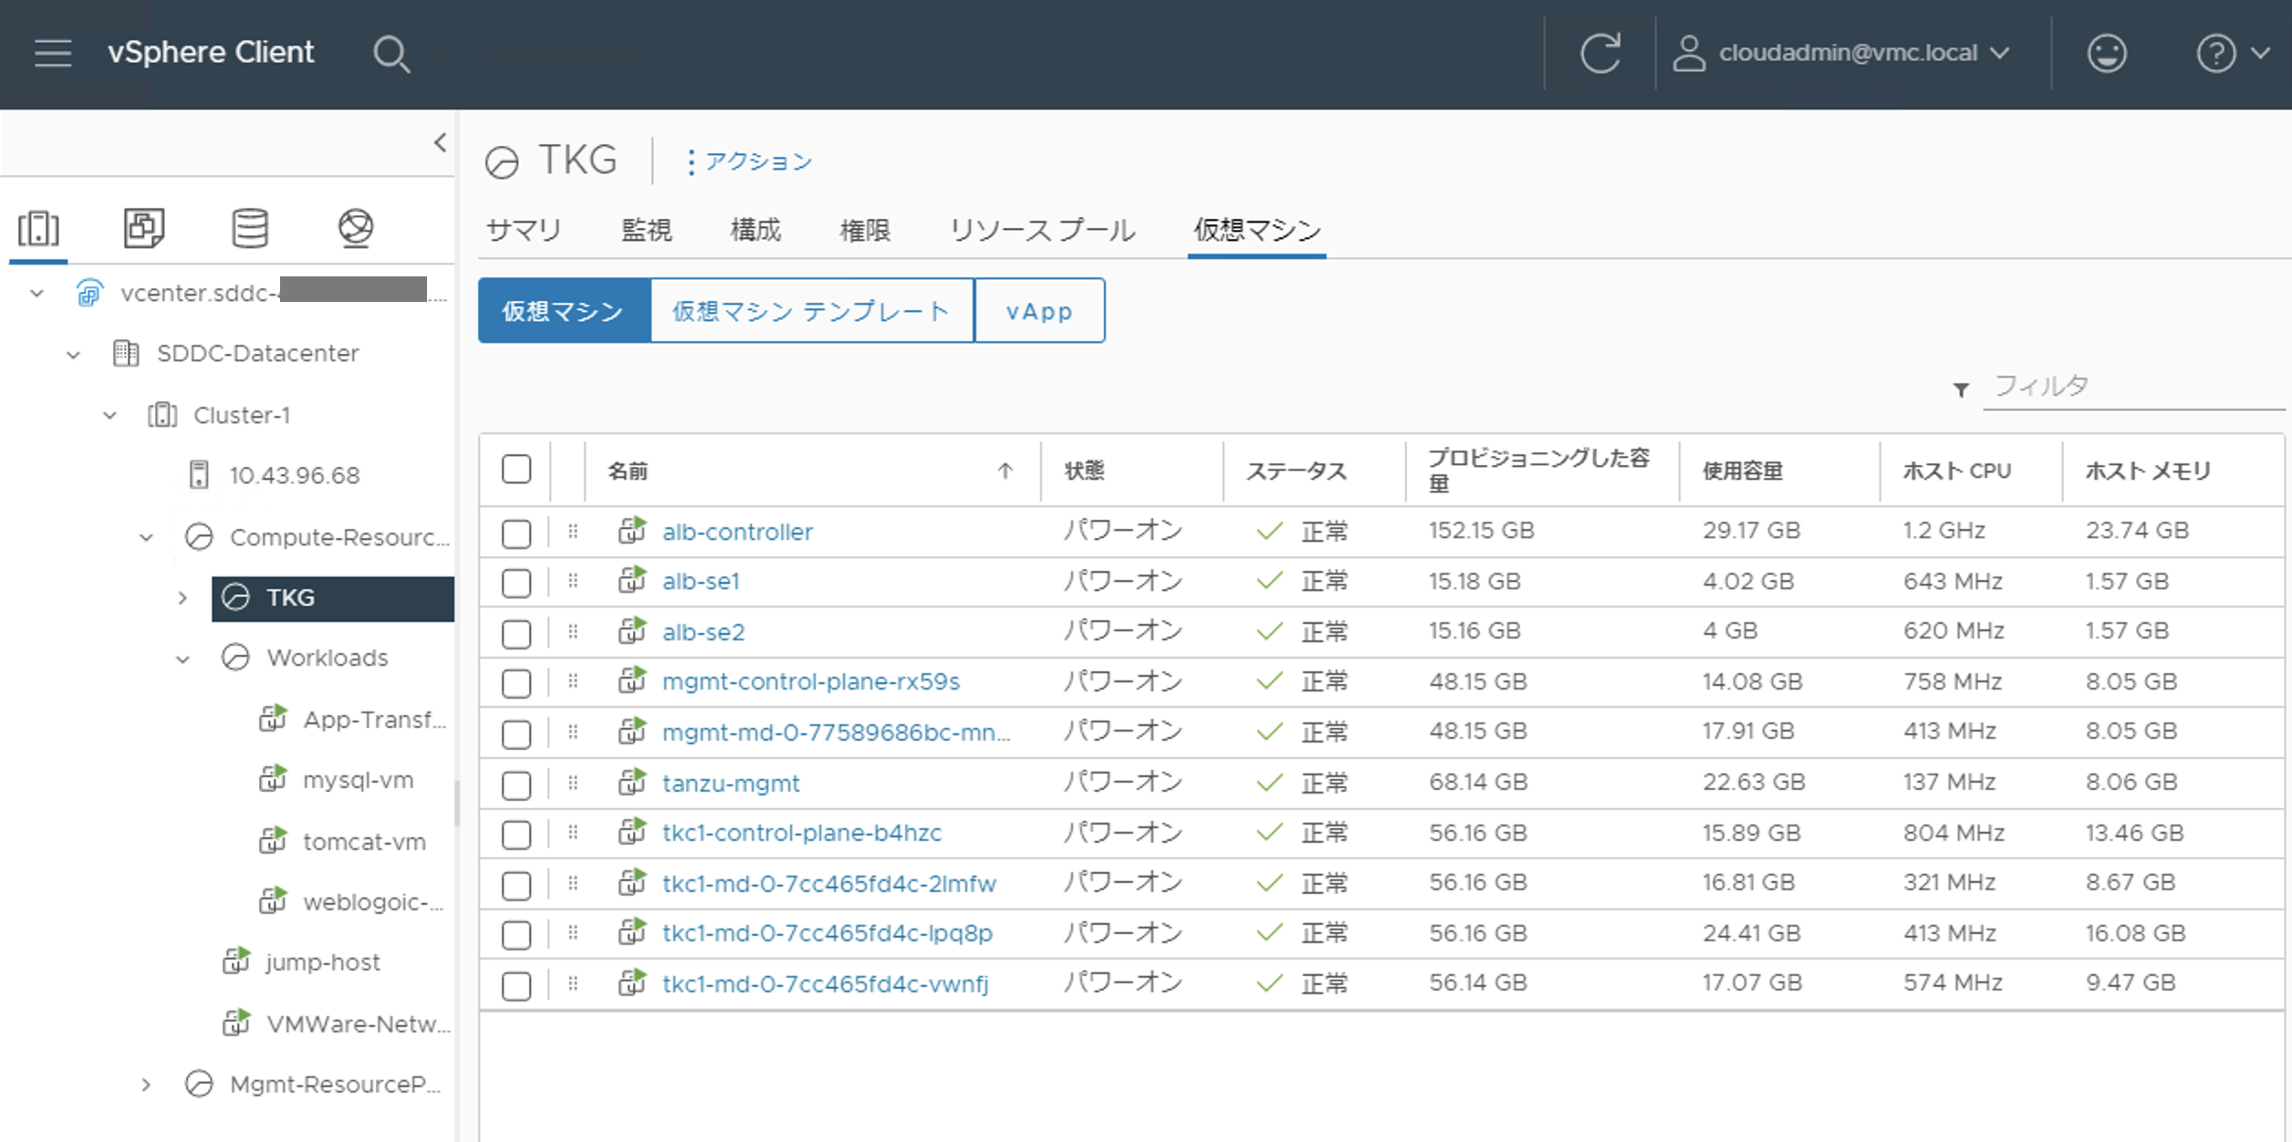Click the TKG resource pool title icon

(502, 162)
